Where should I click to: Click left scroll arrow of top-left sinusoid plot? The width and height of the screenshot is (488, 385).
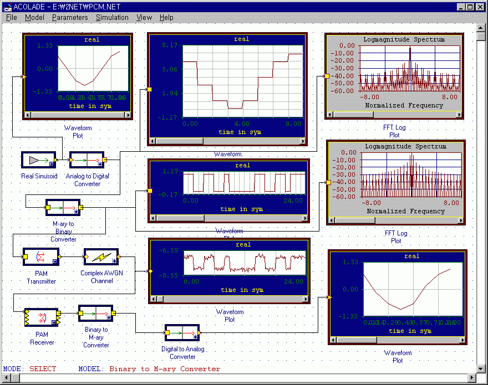pos(27,115)
